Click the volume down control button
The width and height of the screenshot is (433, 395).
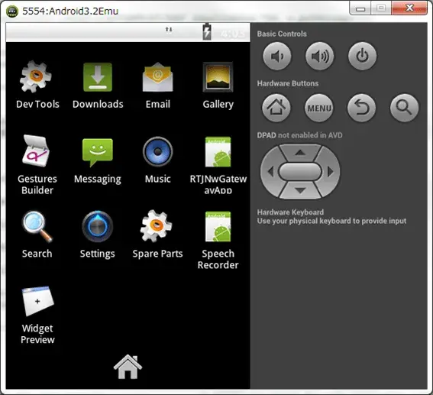[276, 56]
